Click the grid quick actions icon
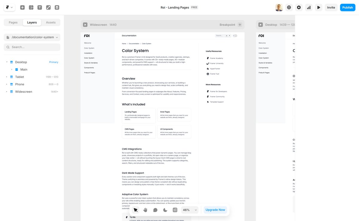Image resolution: width=359 pixels, height=221 pixels. [x=175, y=210]
